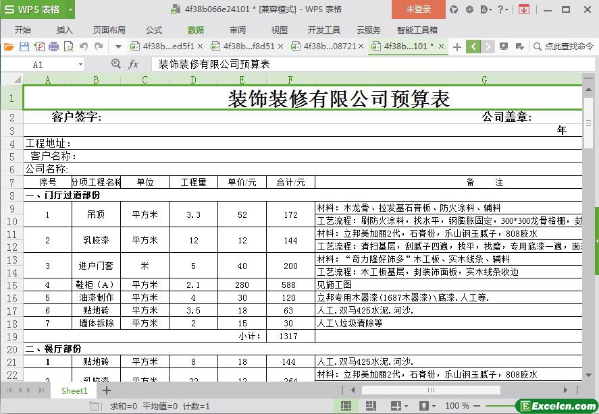This screenshot has width=599, height=414.
Task: Click the fx insert function icon
Action: tap(134, 64)
